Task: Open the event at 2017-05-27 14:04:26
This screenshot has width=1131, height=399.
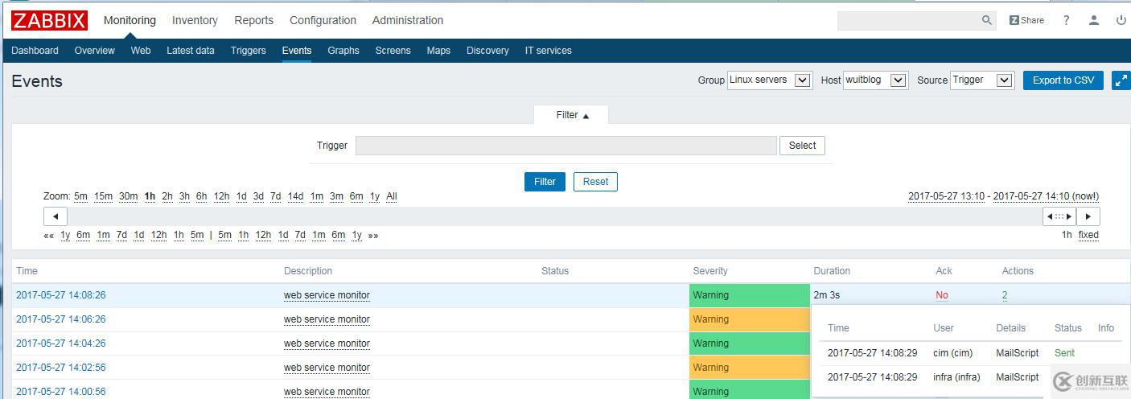Action: (61, 343)
